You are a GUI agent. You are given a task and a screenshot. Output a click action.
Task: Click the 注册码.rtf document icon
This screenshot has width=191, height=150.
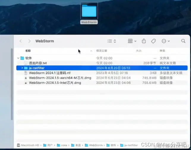[x=26, y=73]
